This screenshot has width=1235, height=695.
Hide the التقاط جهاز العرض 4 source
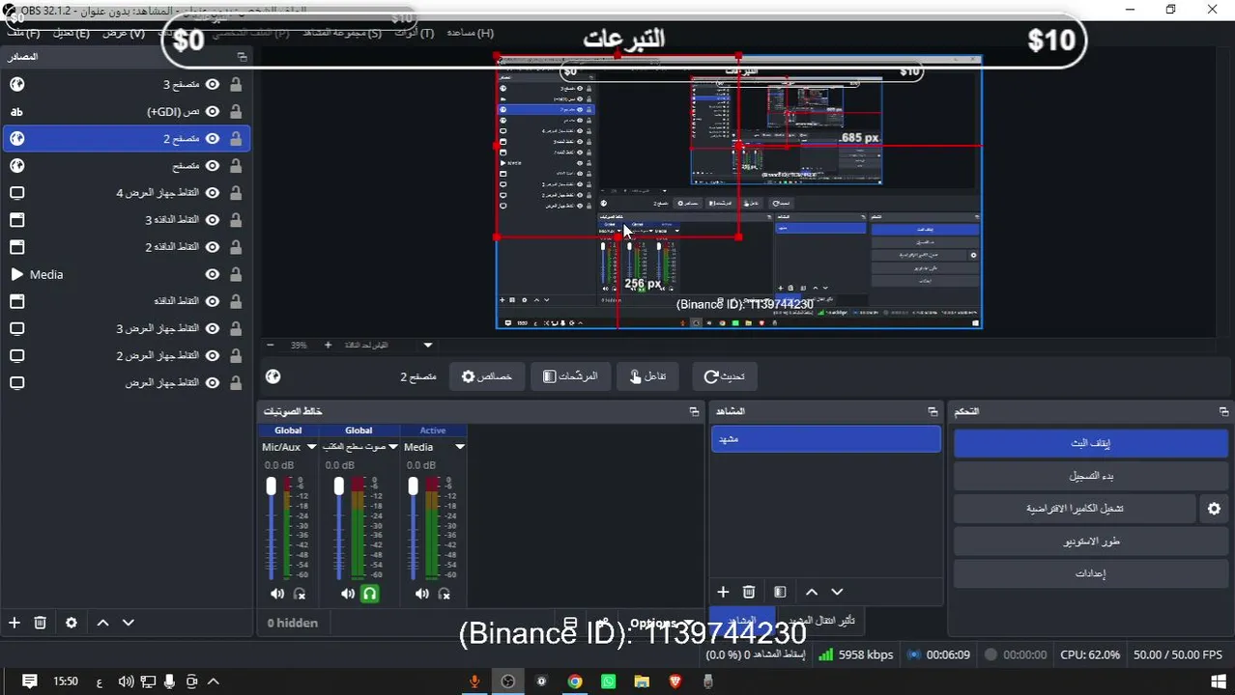pyautogui.click(x=213, y=192)
